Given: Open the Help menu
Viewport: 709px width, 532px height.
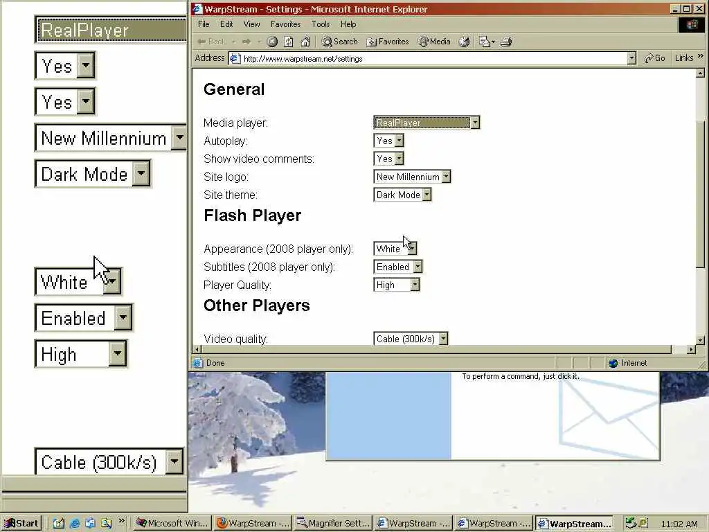Looking at the screenshot, I should [x=348, y=24].
